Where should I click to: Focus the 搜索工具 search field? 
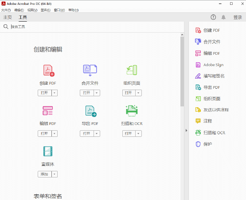click(97, 27)
